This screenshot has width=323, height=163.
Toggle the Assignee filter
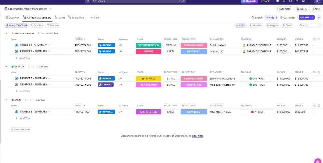272,26
